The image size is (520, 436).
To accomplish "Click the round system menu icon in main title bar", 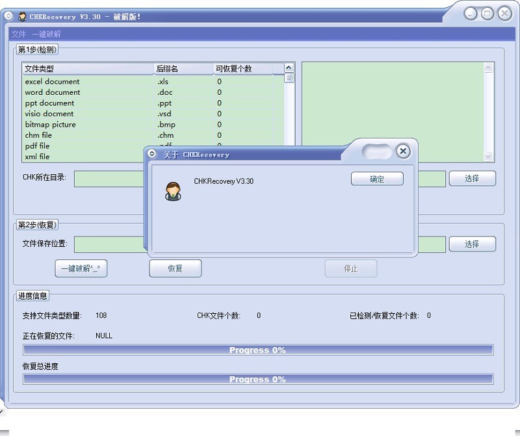I will [8, 16].
